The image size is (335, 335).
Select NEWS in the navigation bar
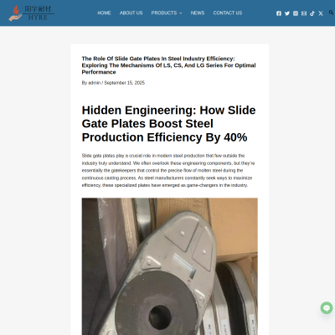198,13
